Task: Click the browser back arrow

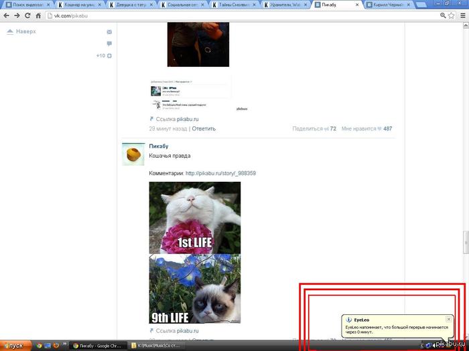Action: point(6,15)
